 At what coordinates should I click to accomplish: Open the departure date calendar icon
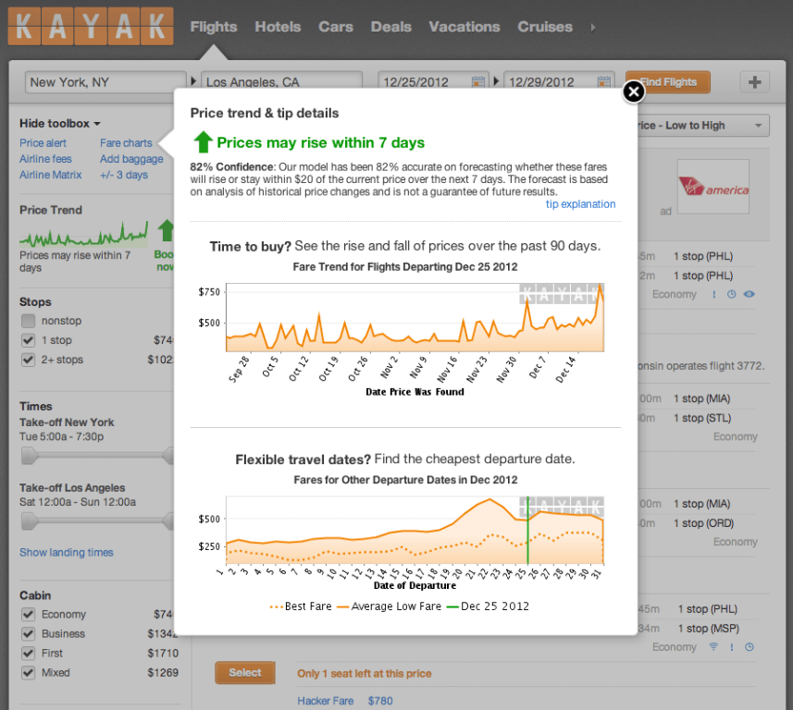pyautogui.click(x=478, y=82)
